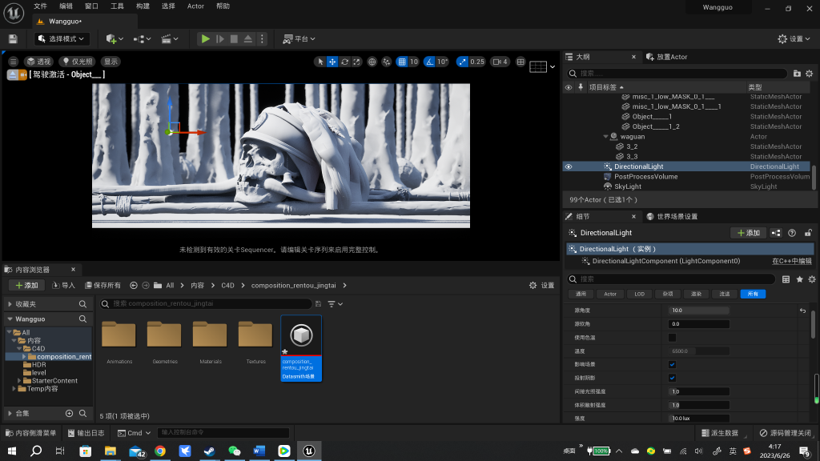This screenshot has width=820, height=461.
Task: Open 编辑 menu in the menu bar
Action: (x=66, y=6)
